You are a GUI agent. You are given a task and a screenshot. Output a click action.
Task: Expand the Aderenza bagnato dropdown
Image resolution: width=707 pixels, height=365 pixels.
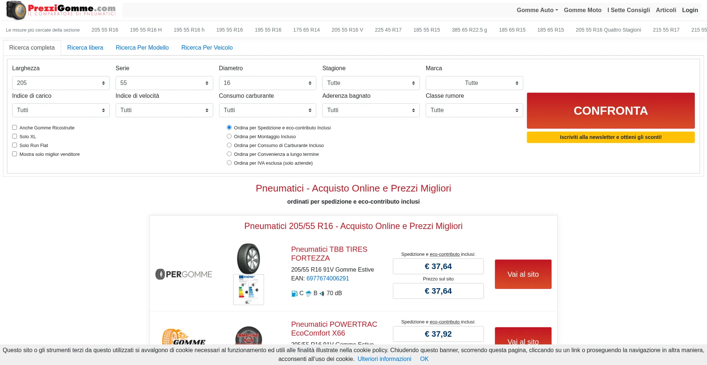click(371, 110)
